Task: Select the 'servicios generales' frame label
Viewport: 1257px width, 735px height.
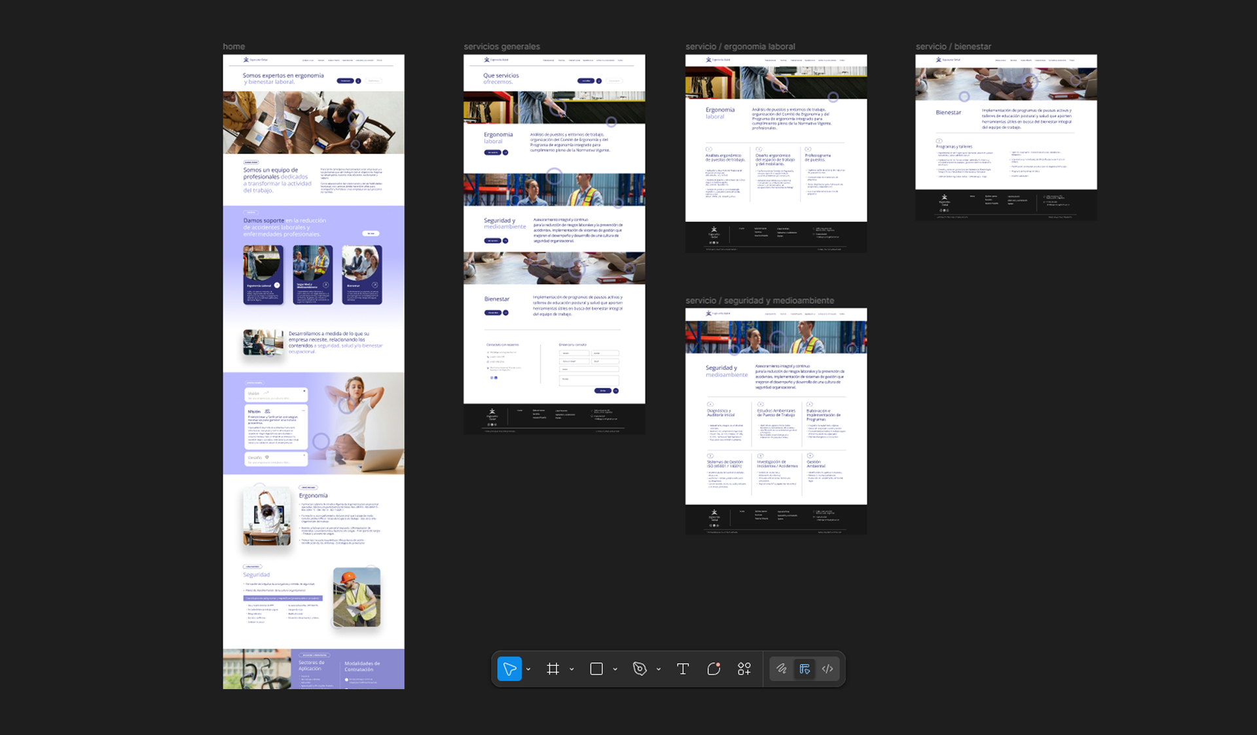Action: tap(501, 47)
